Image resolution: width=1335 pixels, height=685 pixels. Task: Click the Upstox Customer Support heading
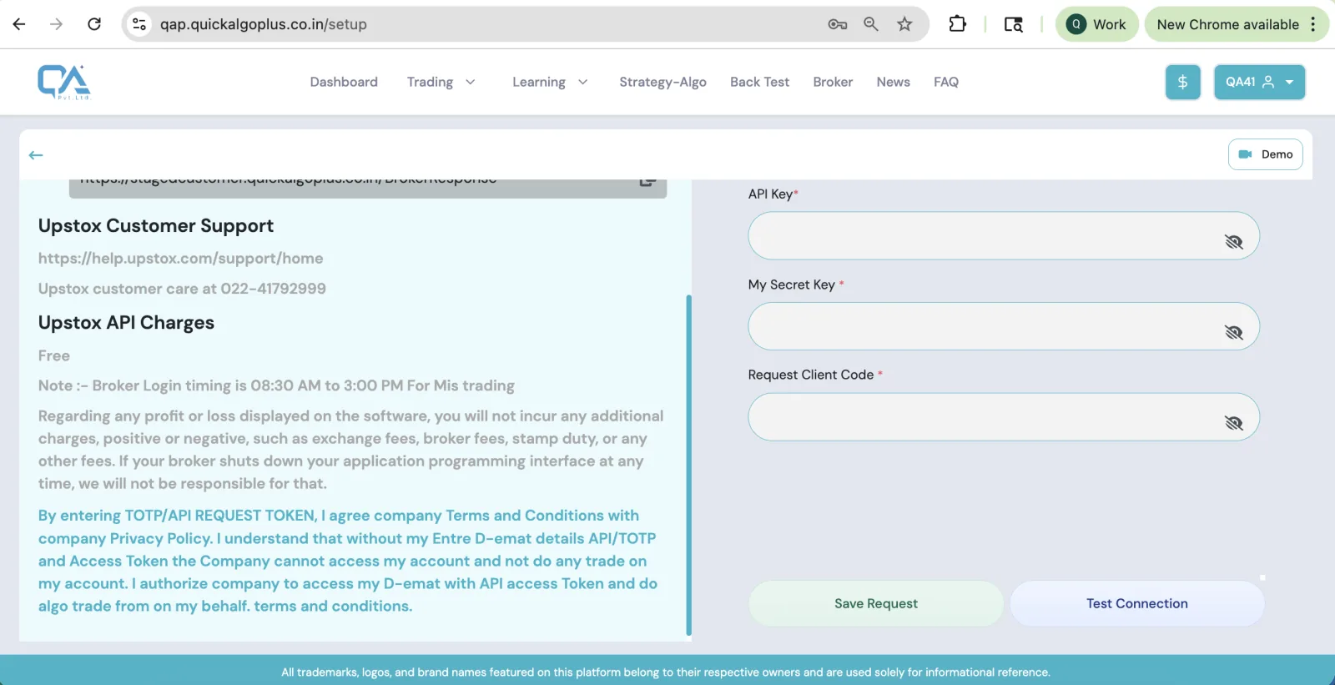click(156, 226)
